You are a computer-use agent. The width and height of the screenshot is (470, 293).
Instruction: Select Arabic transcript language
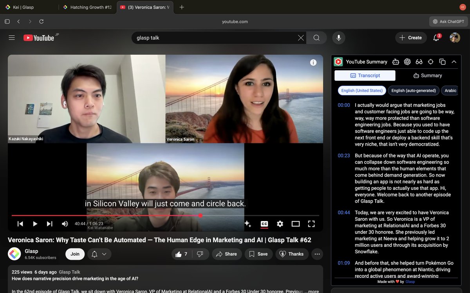tap(450, 91)
